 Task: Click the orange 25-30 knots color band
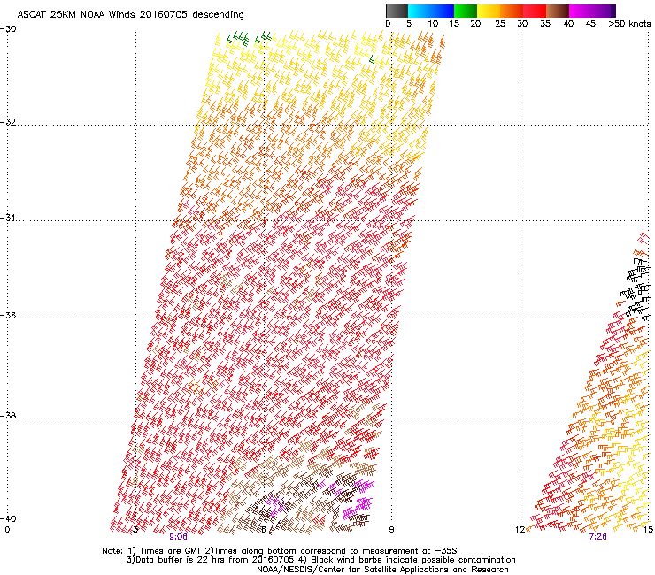coord(512,11)
